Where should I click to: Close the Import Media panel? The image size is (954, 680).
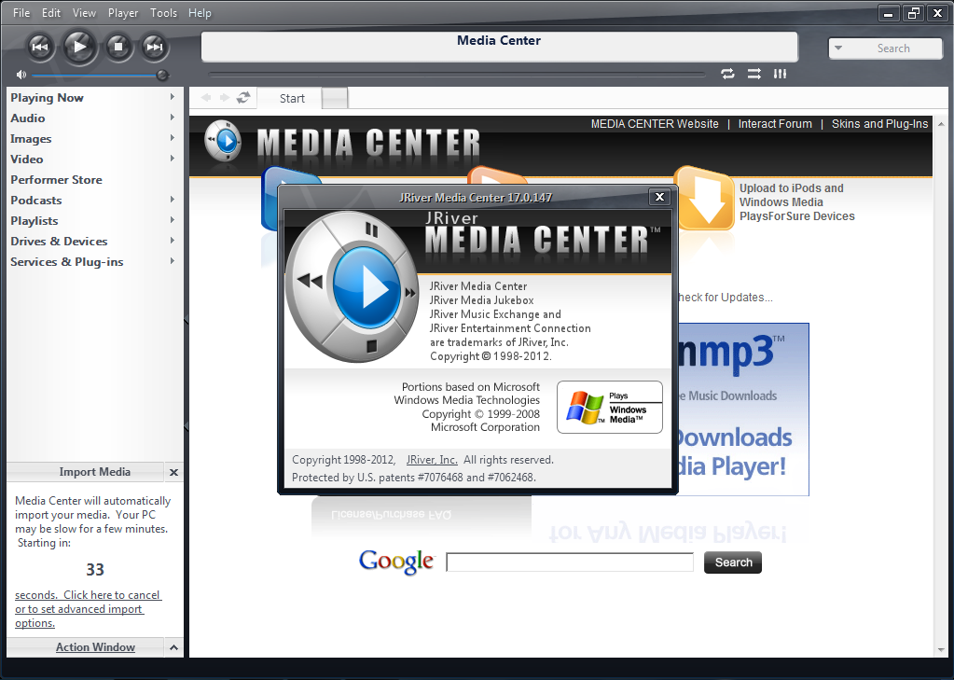pos(173,472)
